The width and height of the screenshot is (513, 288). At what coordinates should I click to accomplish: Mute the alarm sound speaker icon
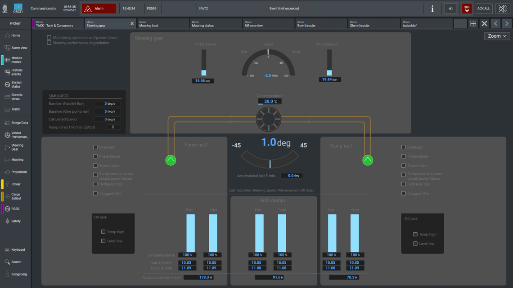(503, 9)
